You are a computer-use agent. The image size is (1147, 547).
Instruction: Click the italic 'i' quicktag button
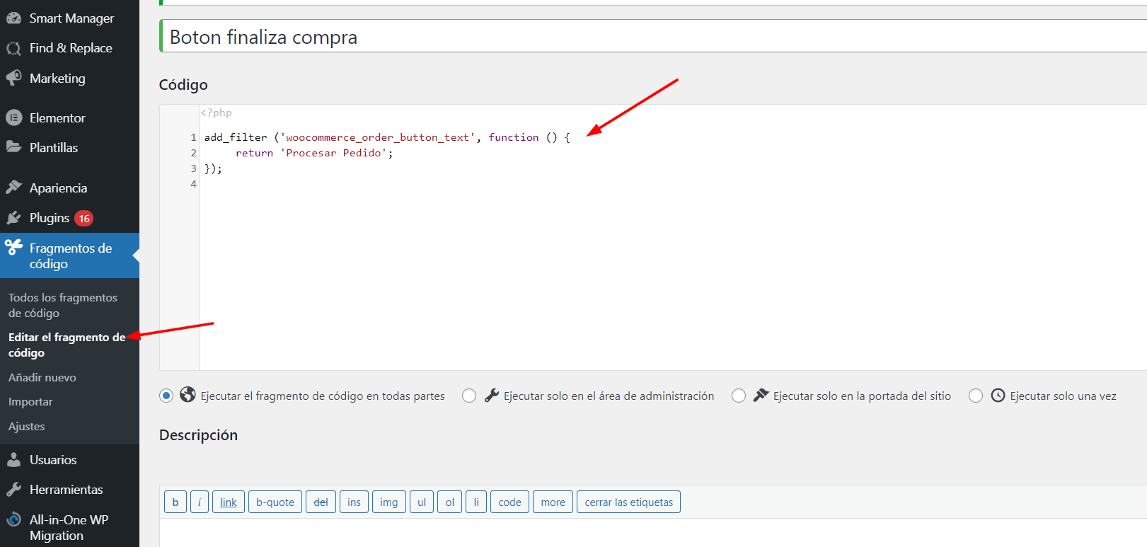(x=200, y=502)
